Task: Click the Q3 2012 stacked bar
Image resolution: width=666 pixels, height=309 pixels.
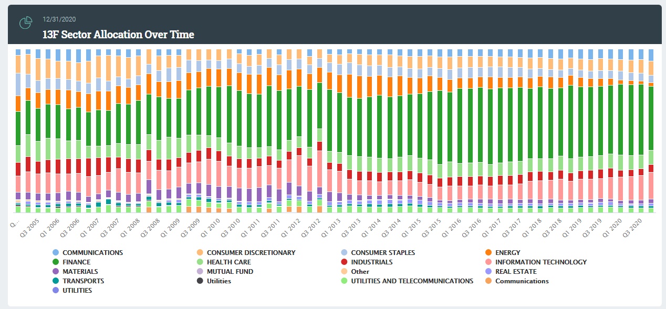Action: (319, 157)
